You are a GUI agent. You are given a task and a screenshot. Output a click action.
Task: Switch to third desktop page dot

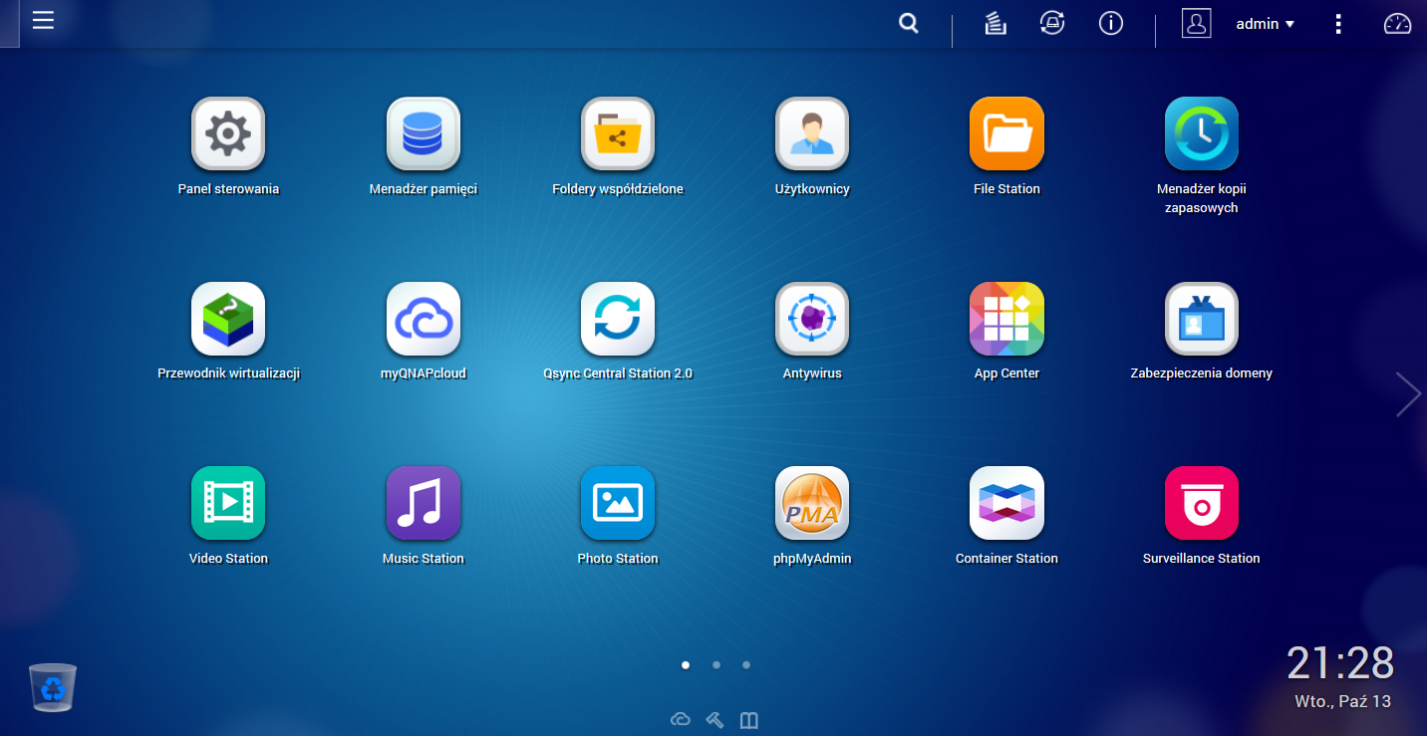click(x=746, y=664)
